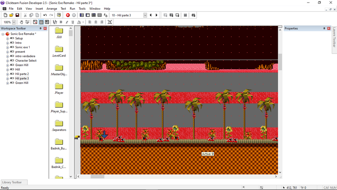The width and height of the screenshot is (337, 190).
Task: Click the Run Application icon
Action: (171, 15)
